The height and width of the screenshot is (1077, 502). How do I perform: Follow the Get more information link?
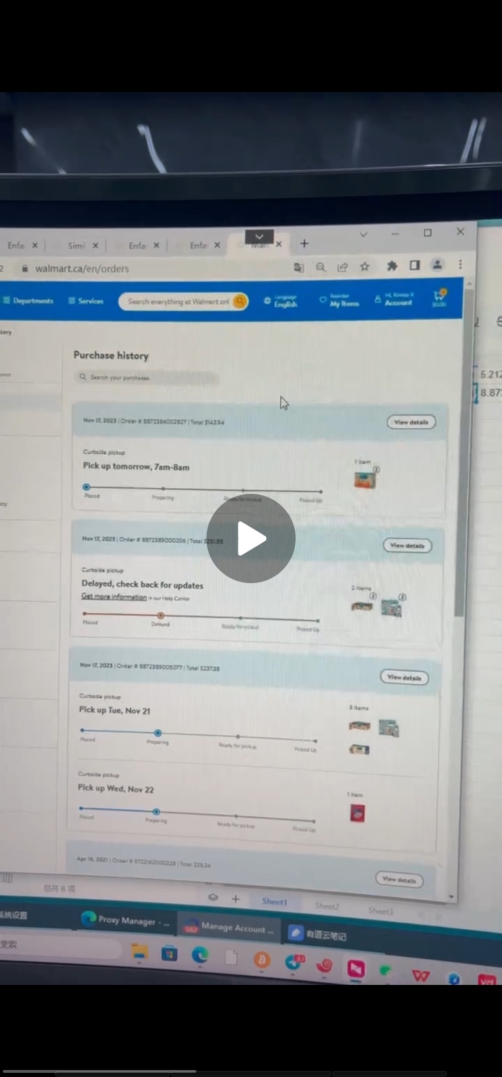[x=114, y=597]
